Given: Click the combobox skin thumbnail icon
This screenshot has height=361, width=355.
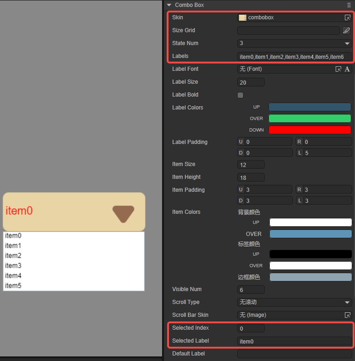Looking at the screenshot, I should point(242,17).
